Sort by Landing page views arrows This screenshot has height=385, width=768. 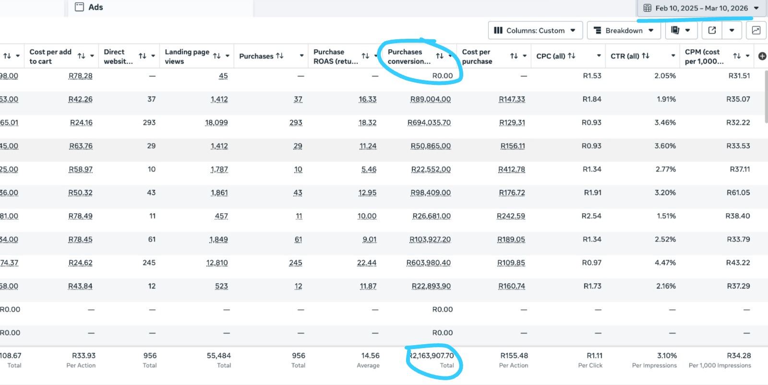pos(217,56)
